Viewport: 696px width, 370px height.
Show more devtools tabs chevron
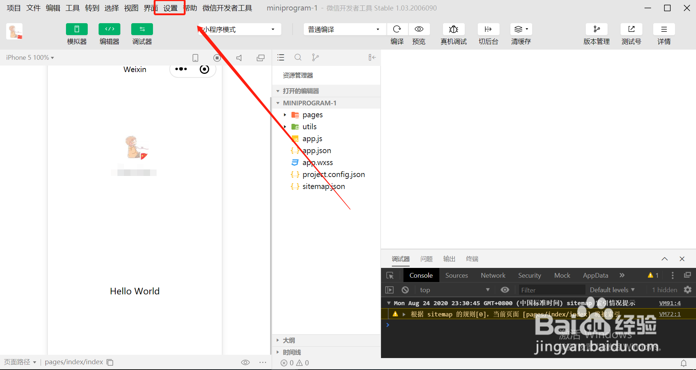(x=622, y=275)
